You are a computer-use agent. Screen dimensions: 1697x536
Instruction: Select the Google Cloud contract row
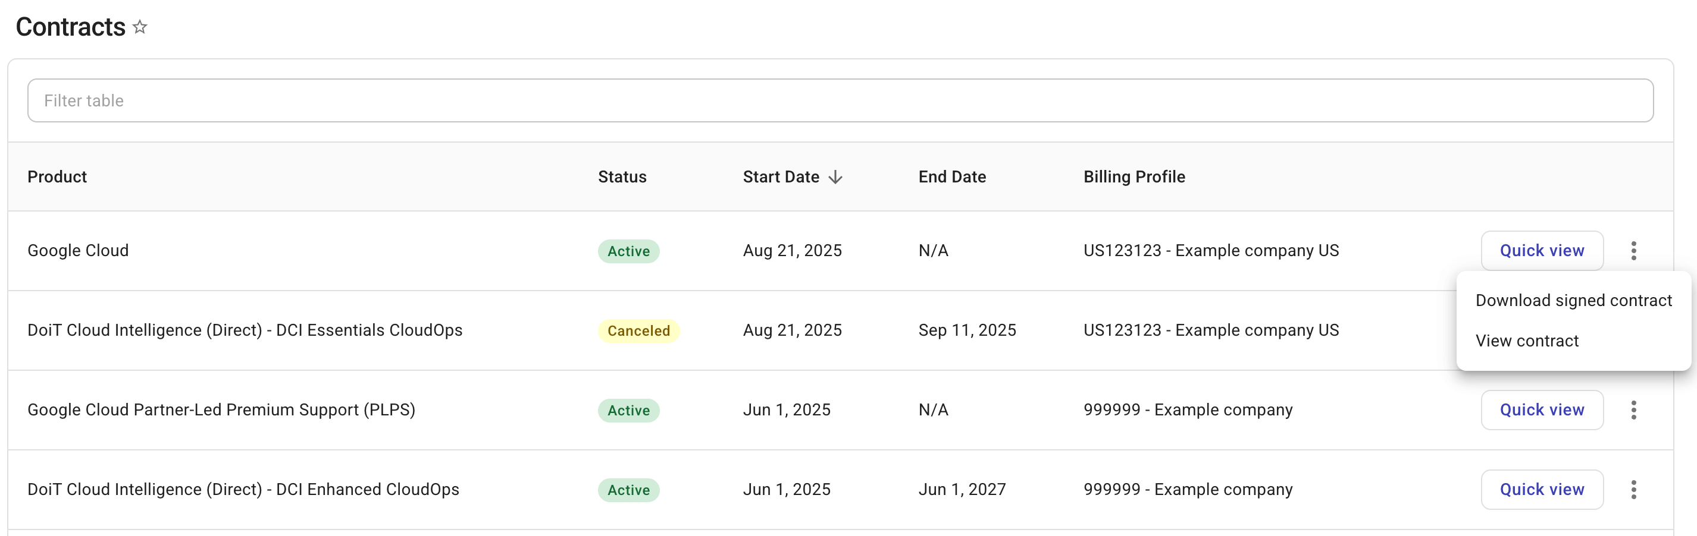pos(330,251)
